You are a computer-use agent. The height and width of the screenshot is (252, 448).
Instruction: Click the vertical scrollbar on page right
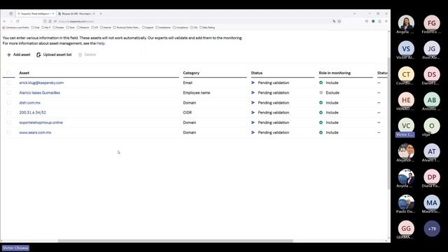388,123
